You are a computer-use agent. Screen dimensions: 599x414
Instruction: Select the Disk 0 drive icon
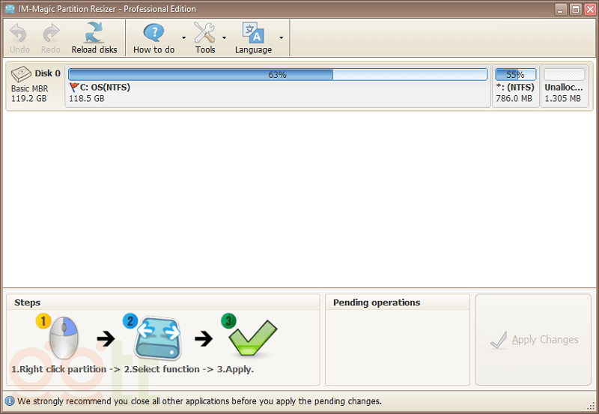[x=22, y=74]
